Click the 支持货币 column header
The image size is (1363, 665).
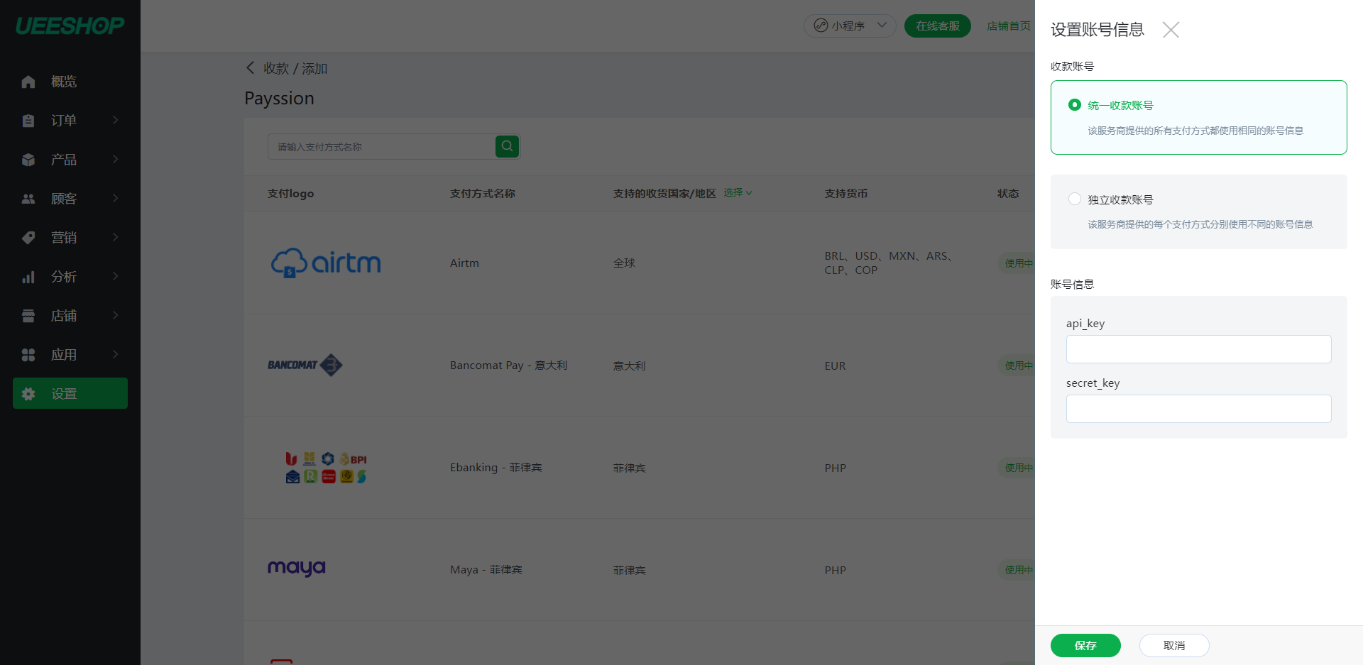pyautogui.click(x=846, y=193)
